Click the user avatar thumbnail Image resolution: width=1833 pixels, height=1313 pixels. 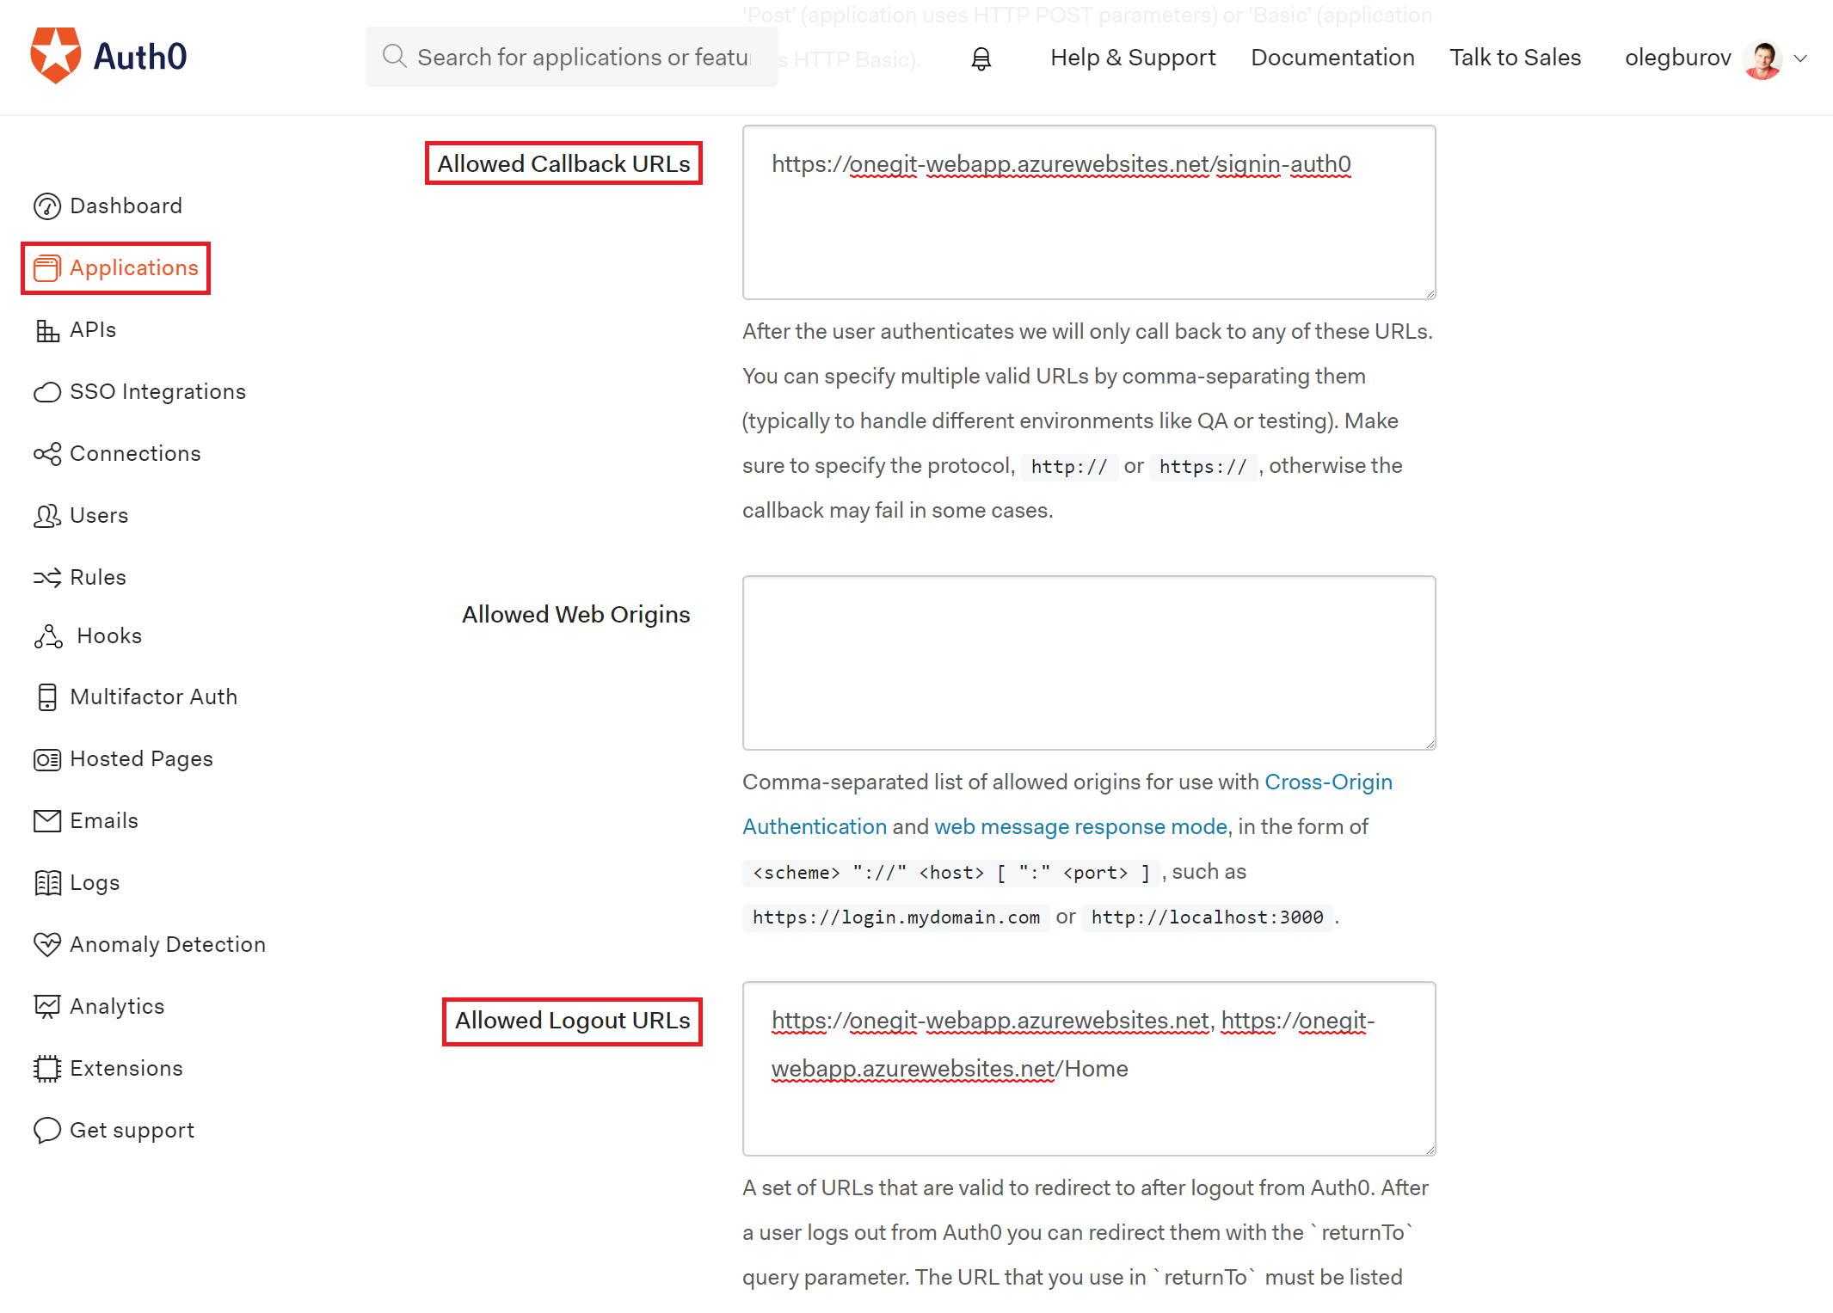1762,58
